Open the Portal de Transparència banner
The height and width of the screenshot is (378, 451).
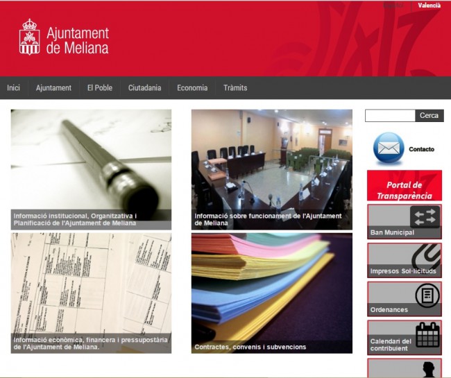click(404, 186)
